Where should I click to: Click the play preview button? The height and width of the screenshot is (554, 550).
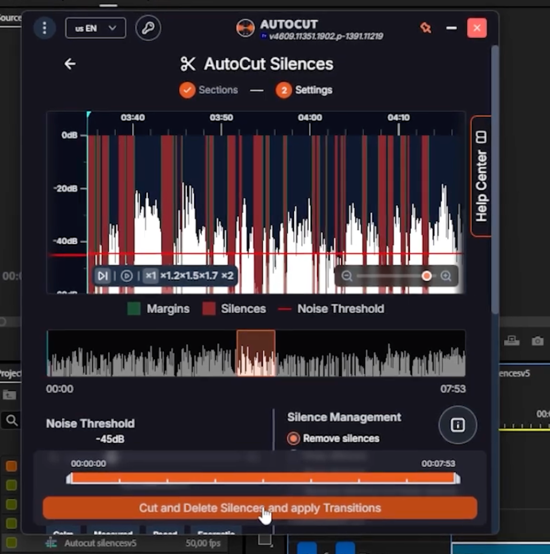127,276
